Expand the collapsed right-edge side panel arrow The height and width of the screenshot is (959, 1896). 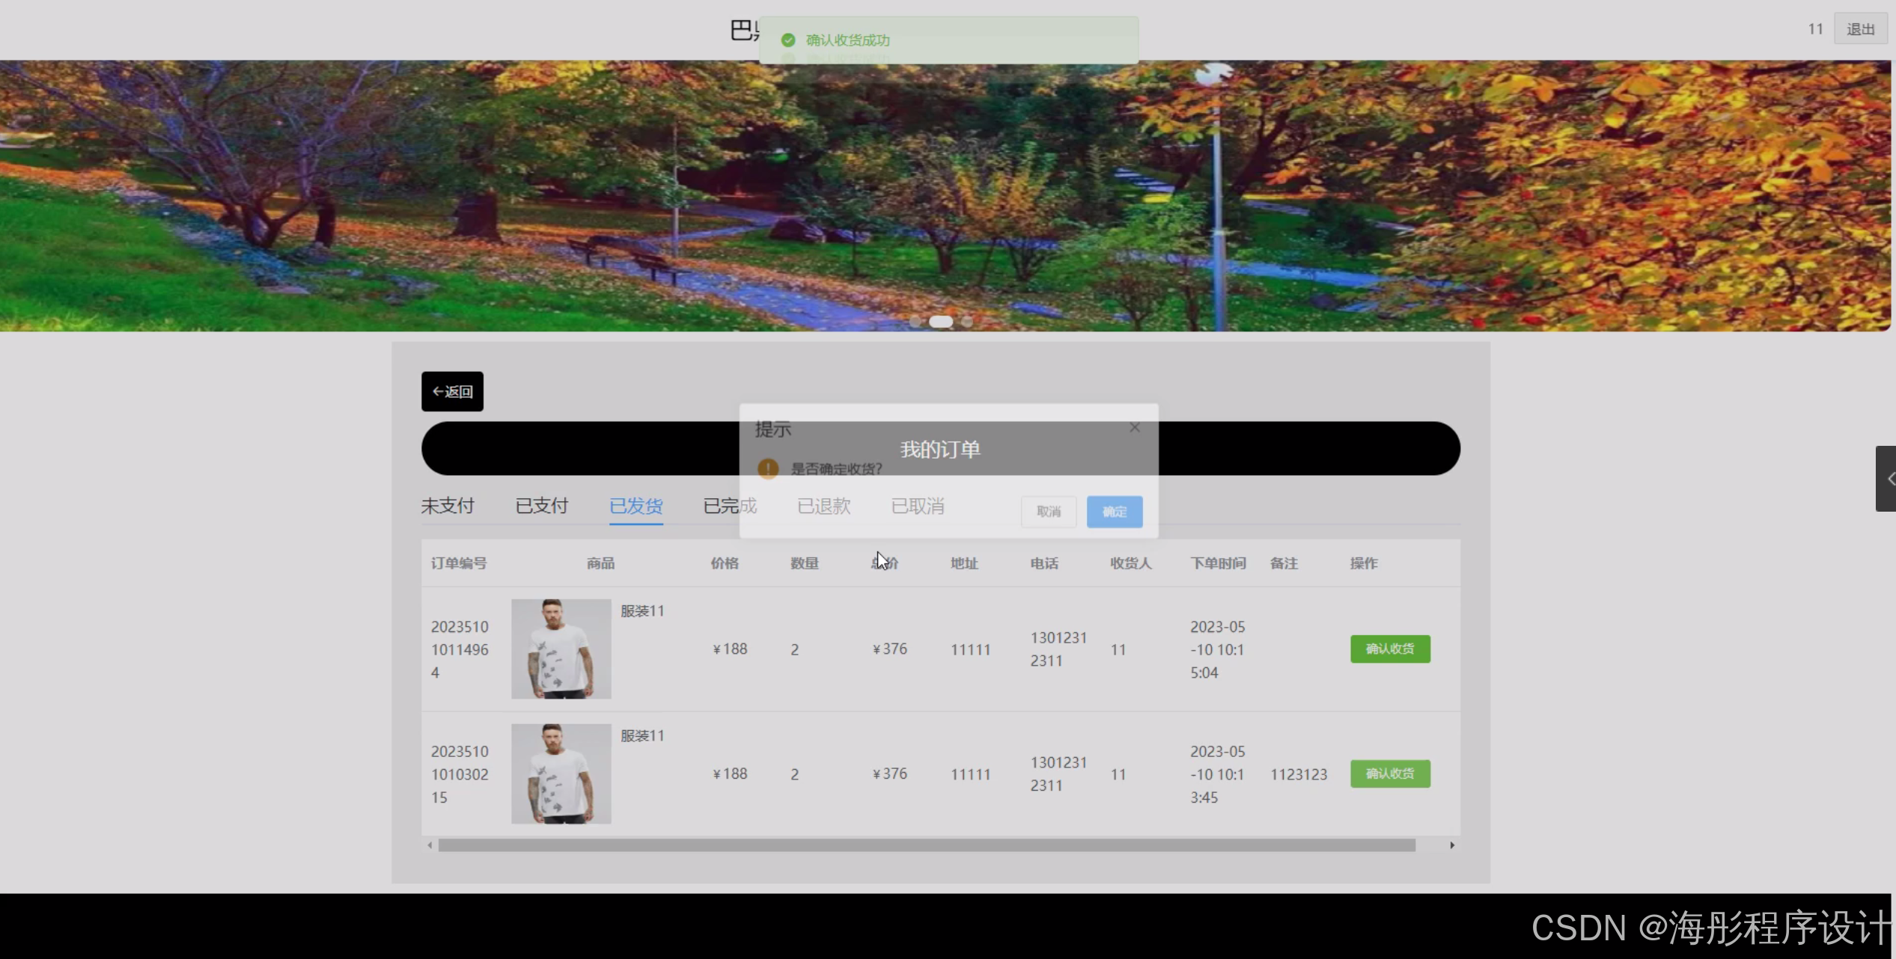click(1887, 479)
